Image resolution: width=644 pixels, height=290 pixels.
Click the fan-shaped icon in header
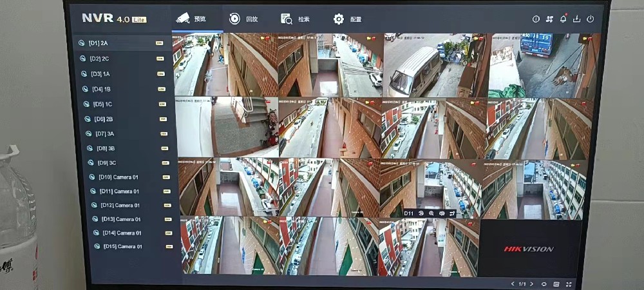pos(549,19)
